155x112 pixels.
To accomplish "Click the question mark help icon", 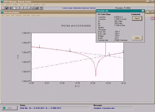I will pyautogui.click(x=41, y=8).
